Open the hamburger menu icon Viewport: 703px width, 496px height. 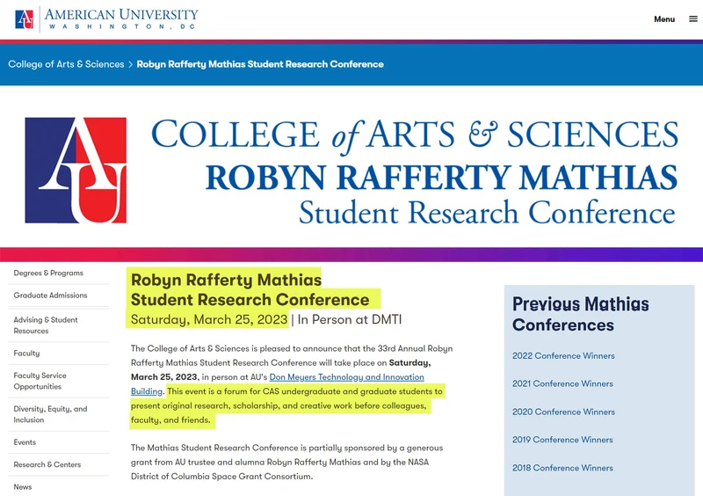coord(692,18)
